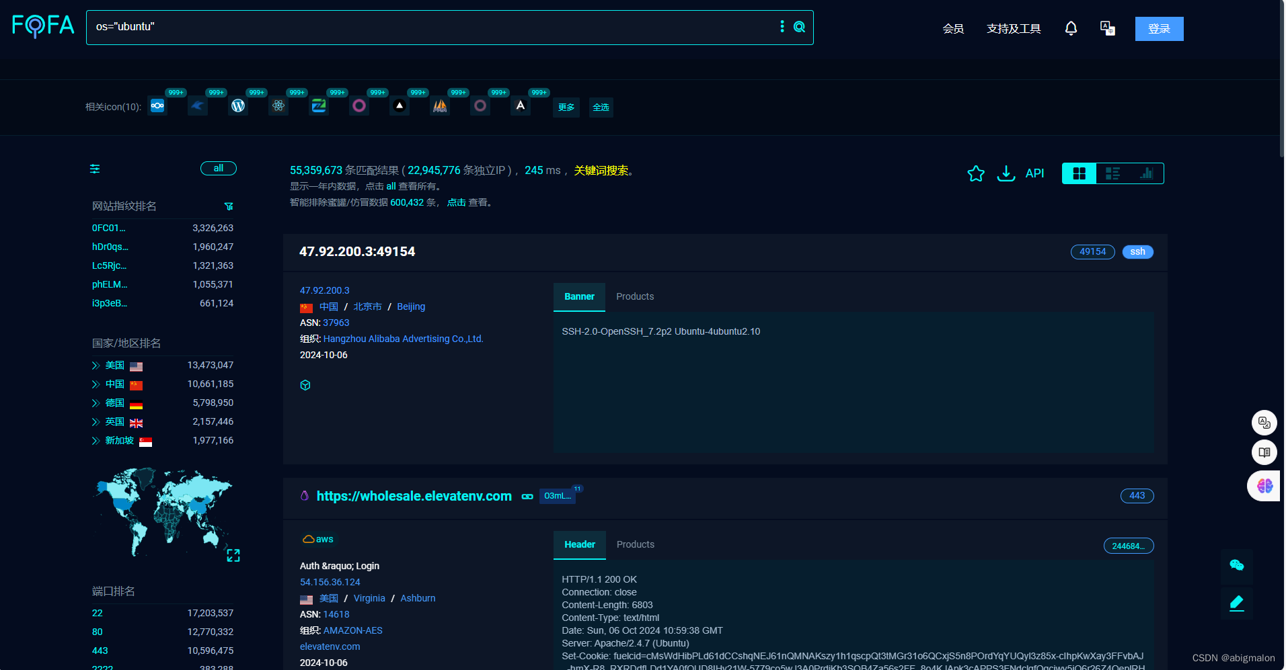This screenshot has width=1286, height=670.
Task: Click Hangzhou Alibaba Advertising Co.,Ltd. organization link
Action: (x=403, y=339)
